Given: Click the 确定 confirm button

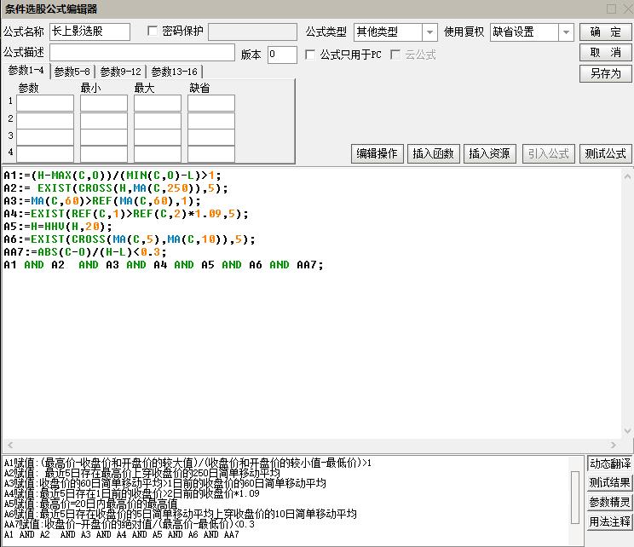Looking at the screenshot, I should [x=605, y=32].
